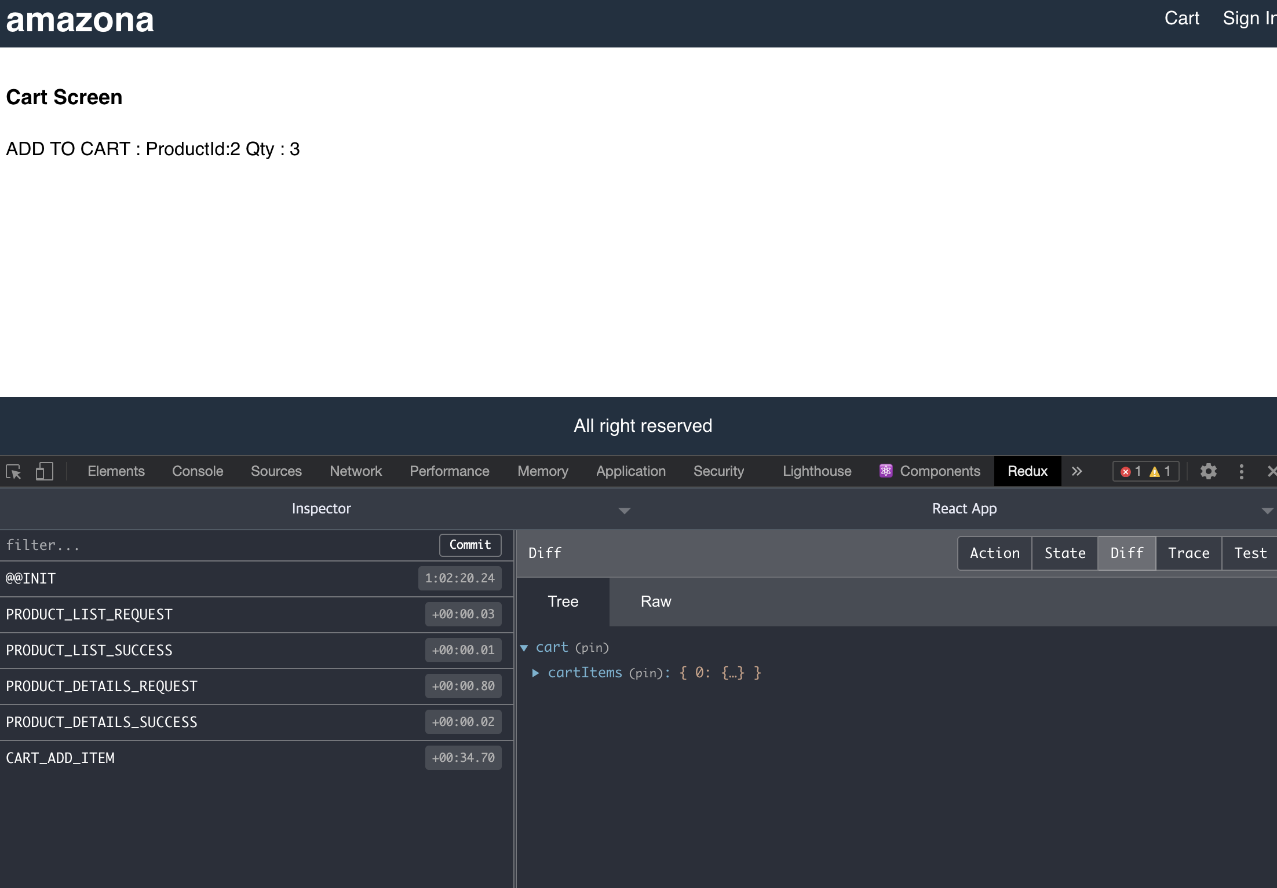Click the yellow warning count icon
Image resolution: width=1277 pixels, height=888 pixels.
click(1154, 472)
